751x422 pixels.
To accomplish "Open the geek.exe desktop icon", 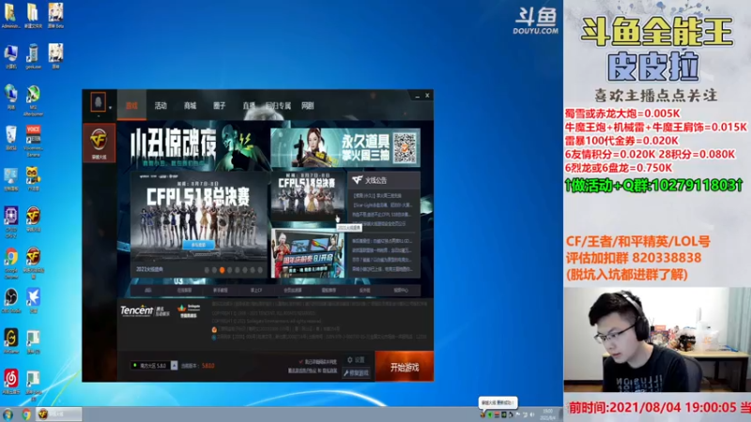I will [x=33, y=56].
